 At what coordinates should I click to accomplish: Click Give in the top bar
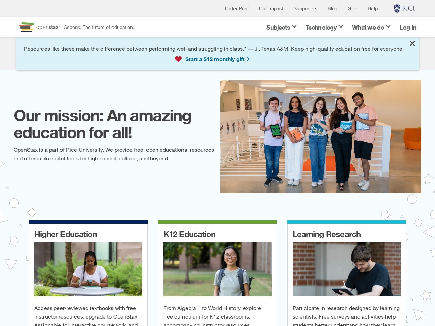[x=352, y=8]
